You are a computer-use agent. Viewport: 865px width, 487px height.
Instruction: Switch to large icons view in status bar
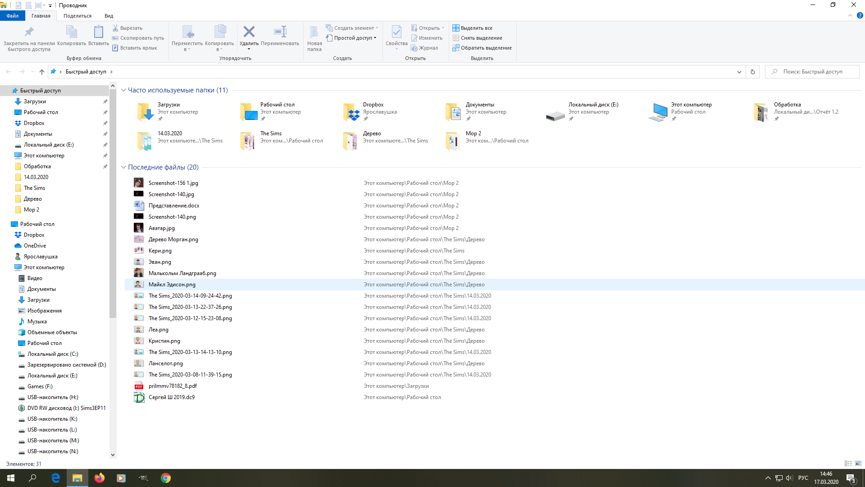858,464
